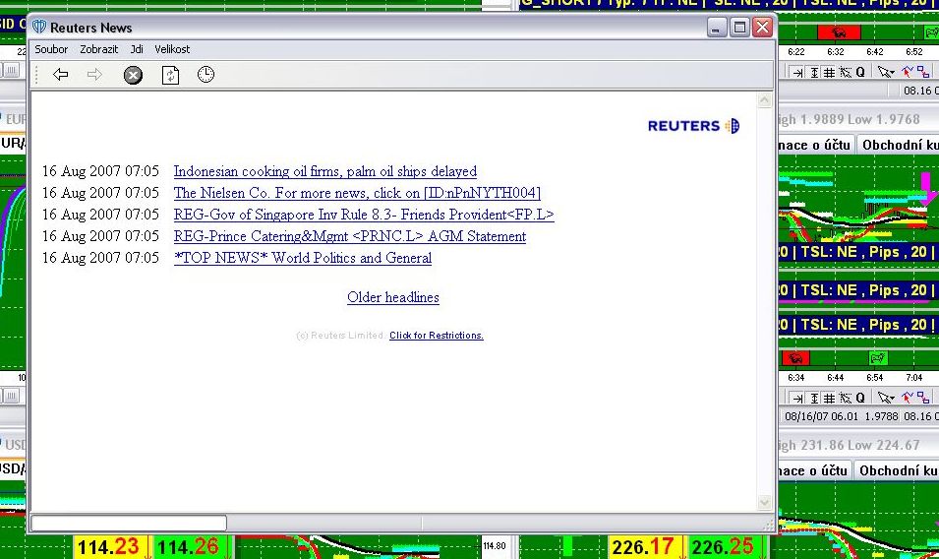
Task: Click the scroll-to-end arrow icon under the 6:34 time axis
Action: (x=797, y=398)
